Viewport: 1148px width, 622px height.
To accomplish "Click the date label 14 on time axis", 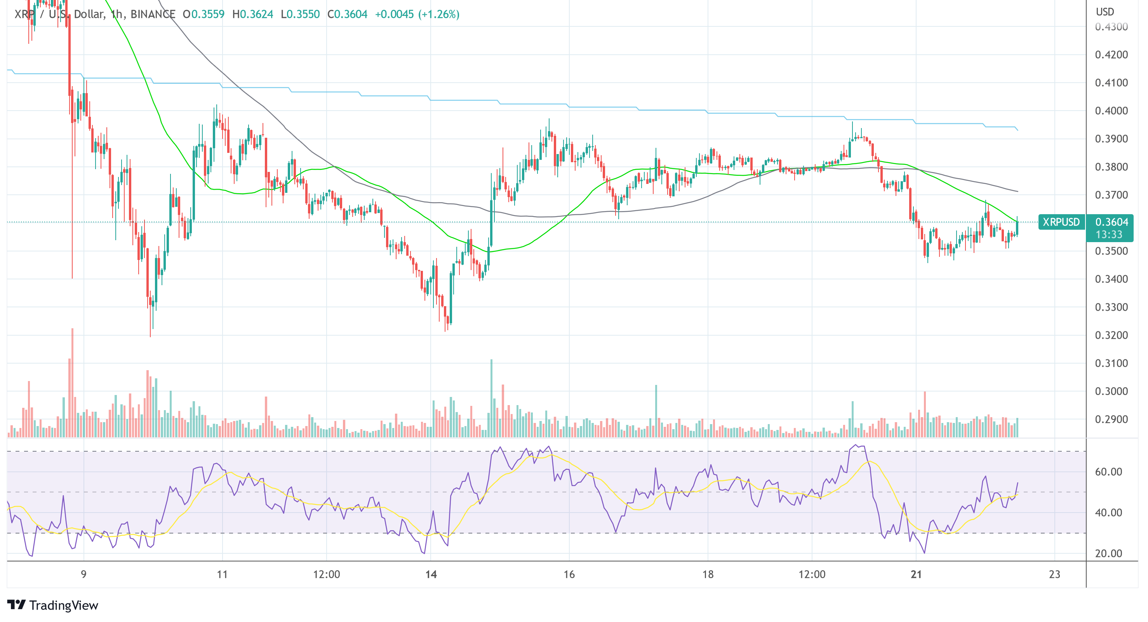I will (431, 574).
